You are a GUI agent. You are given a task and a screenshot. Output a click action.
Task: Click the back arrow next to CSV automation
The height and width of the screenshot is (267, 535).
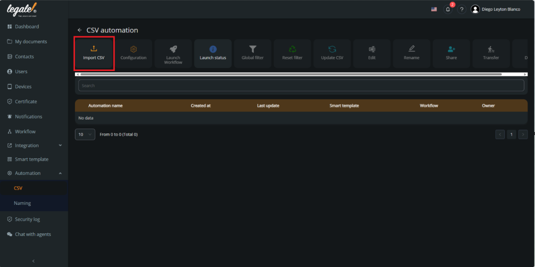click(79, 30)
